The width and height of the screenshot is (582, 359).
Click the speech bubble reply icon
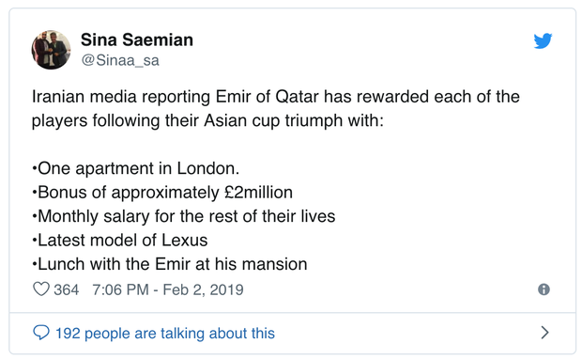tap(40, 333)
